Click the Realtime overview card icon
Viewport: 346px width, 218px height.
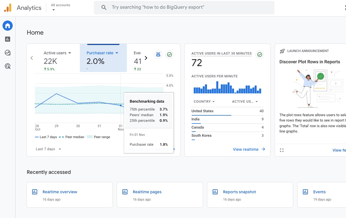[35, 192]
